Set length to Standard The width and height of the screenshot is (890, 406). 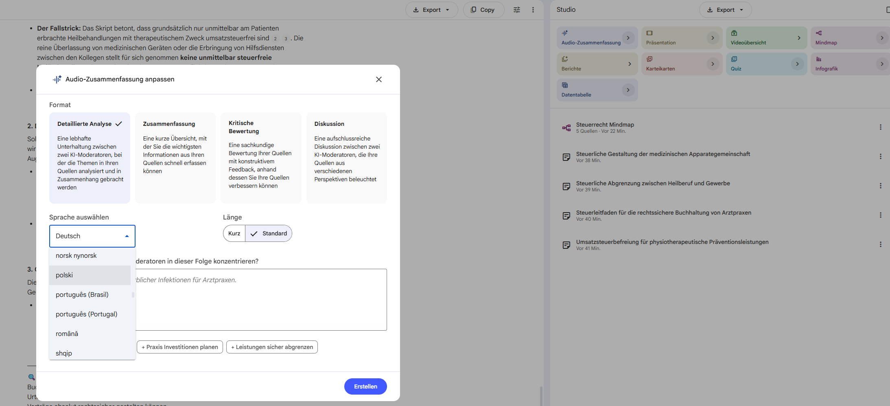pos(269,233)
